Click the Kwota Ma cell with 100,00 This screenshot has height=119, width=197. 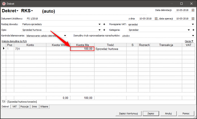coord(82,49)
